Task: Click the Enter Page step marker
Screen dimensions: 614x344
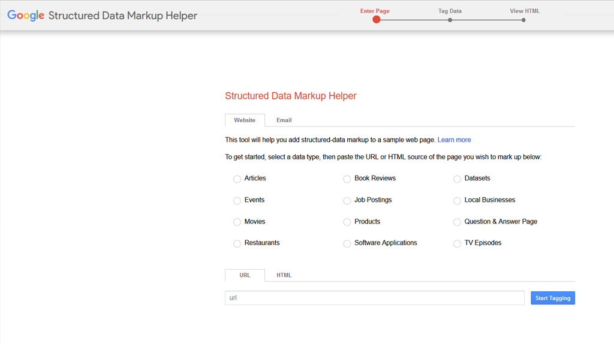Action: (x=377, y=20)
